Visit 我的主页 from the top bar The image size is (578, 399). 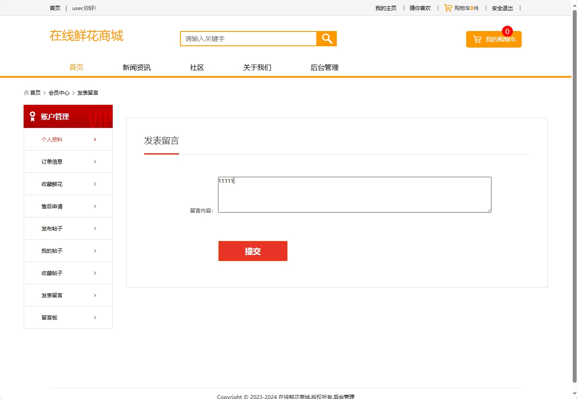tap(385, 7)
